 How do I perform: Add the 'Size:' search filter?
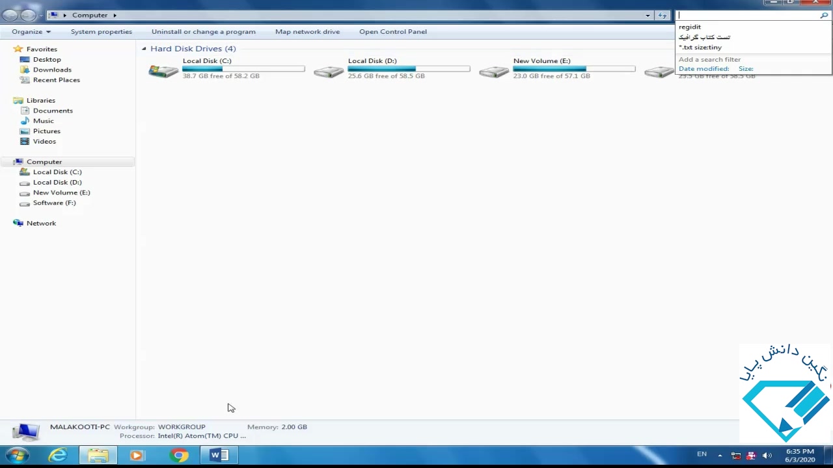click(x=746, y=69)
